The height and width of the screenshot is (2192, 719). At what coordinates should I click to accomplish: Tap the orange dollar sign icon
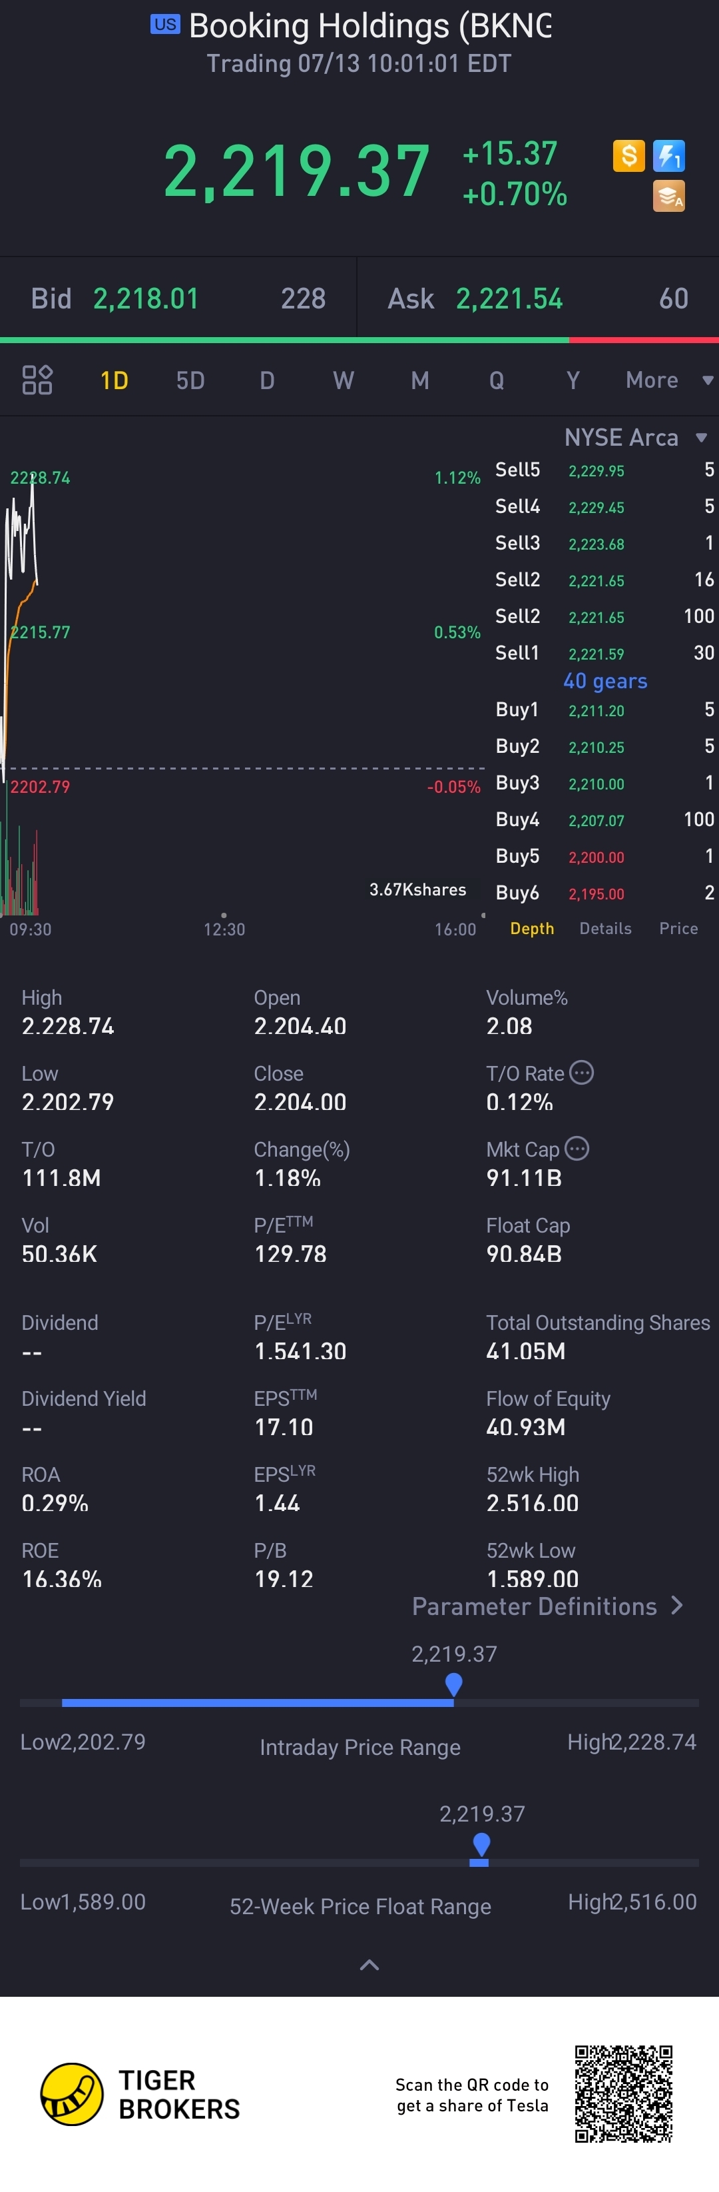[629, 156]
